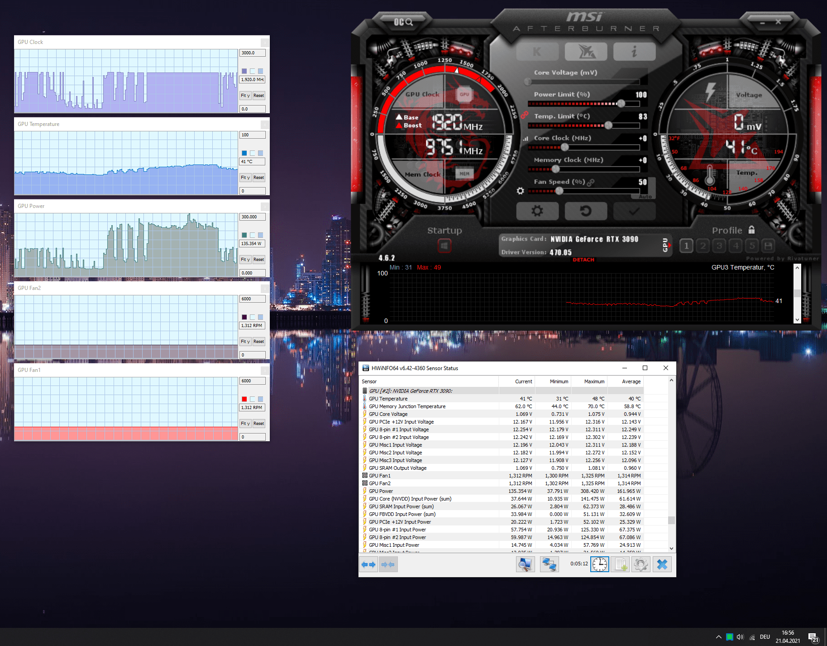The width and height of the screenshot is (827, 646).
Task: Open fan settings gear next to Fan Speed
Action: tap(521, 191)
